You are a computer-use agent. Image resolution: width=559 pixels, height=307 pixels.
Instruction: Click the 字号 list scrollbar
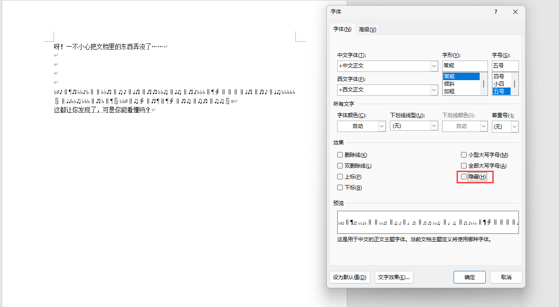click(515, 84)
